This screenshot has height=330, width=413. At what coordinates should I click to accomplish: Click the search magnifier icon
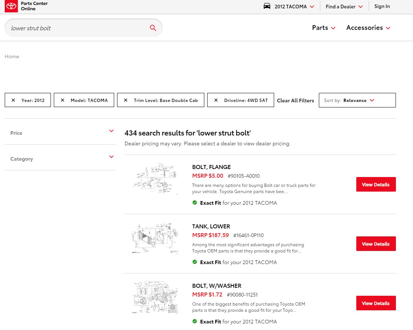(153, 28)
